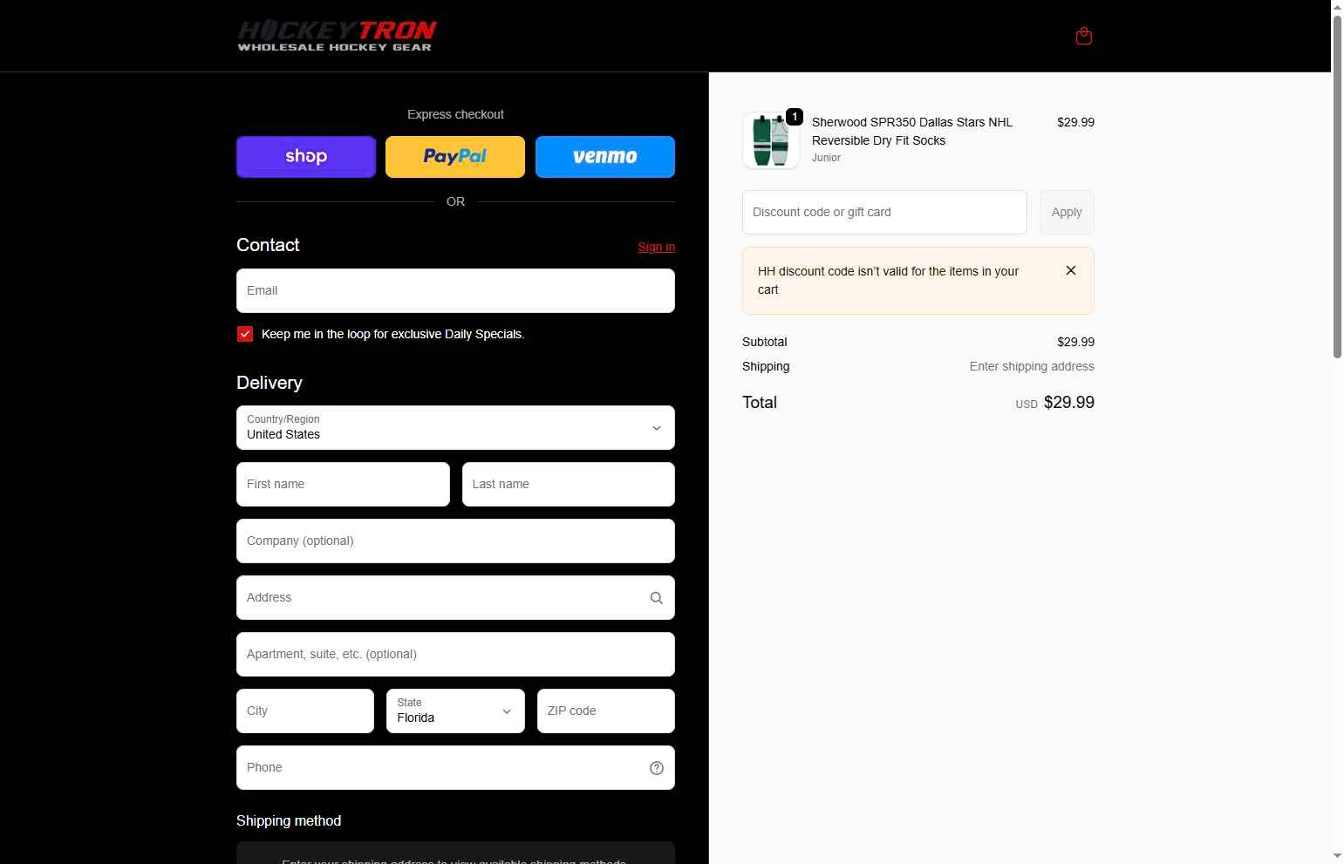Focus the Last name field
Viewport: 1344px width, 864px height.
pos(569,484)
